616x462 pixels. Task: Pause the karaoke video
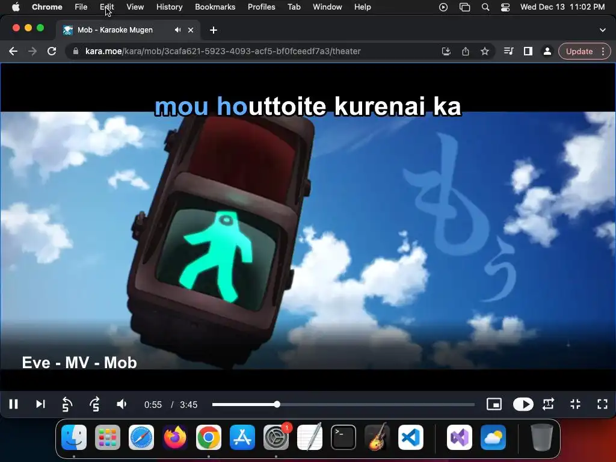(14, 404)
